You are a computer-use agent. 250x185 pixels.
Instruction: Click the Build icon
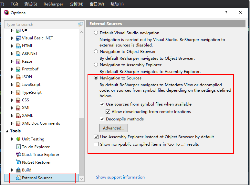18,170
